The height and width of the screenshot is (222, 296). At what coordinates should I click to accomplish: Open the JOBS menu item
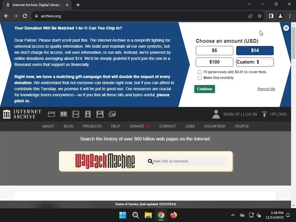click(x=190, y=126)
